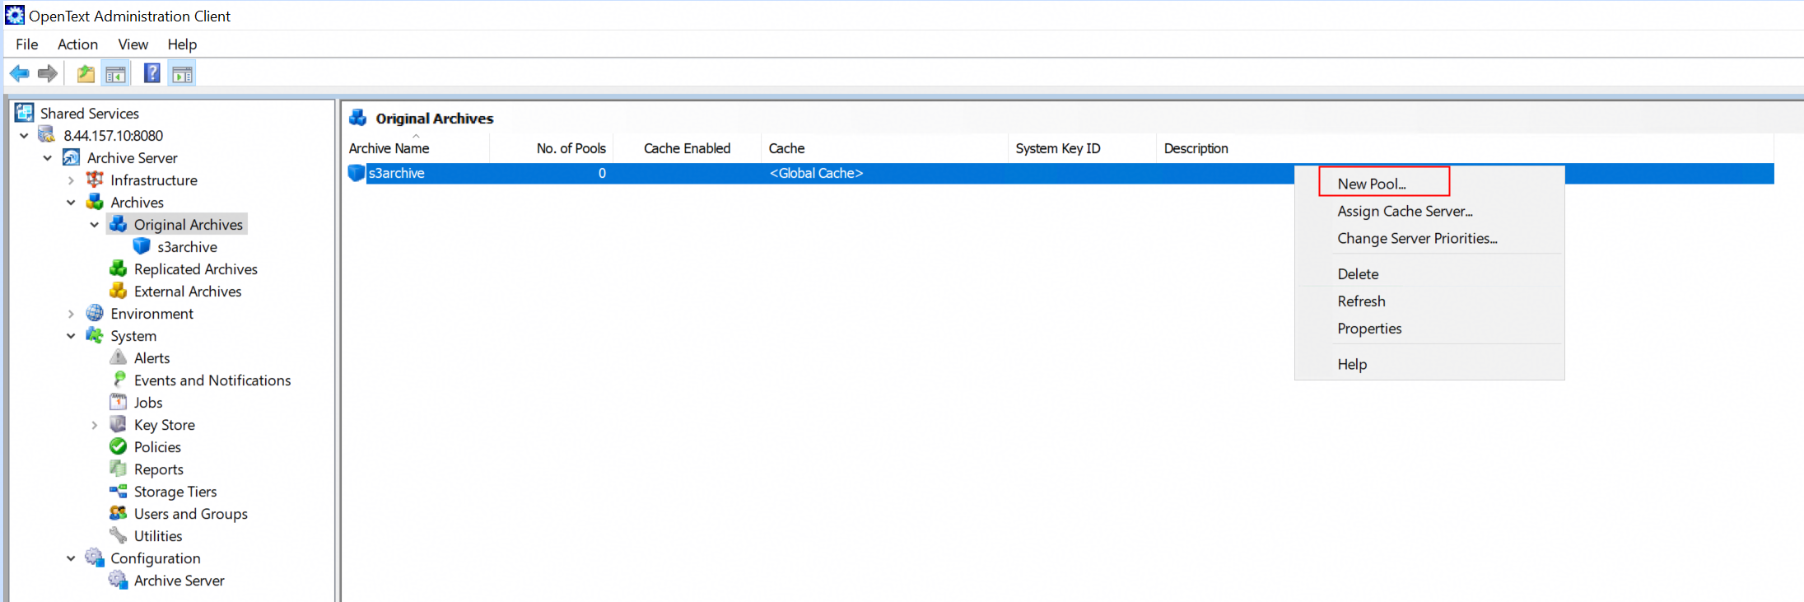The width and height of the screenshot is (1804, 602).
Task: Click the Forward arrow toolbar icon
Action: [48, 74]
